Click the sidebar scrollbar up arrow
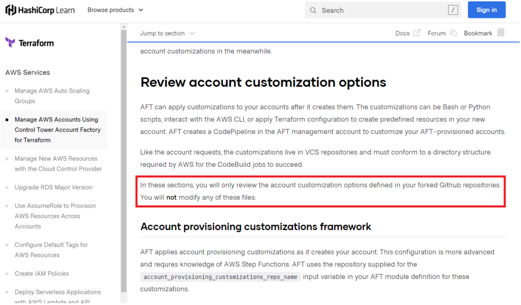 [x=123, y=27]
